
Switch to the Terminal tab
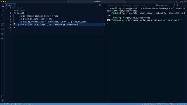click(136, 5)
